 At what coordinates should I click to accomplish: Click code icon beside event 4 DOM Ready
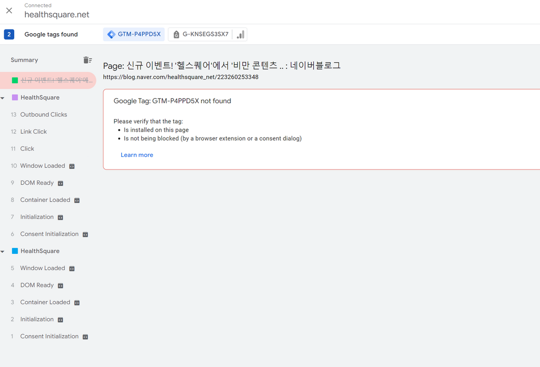coord(61,285)
